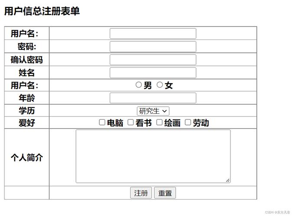Click the 年龄 label
The image size is (295, 217).
pyautogui.click(x=27, y=98)
